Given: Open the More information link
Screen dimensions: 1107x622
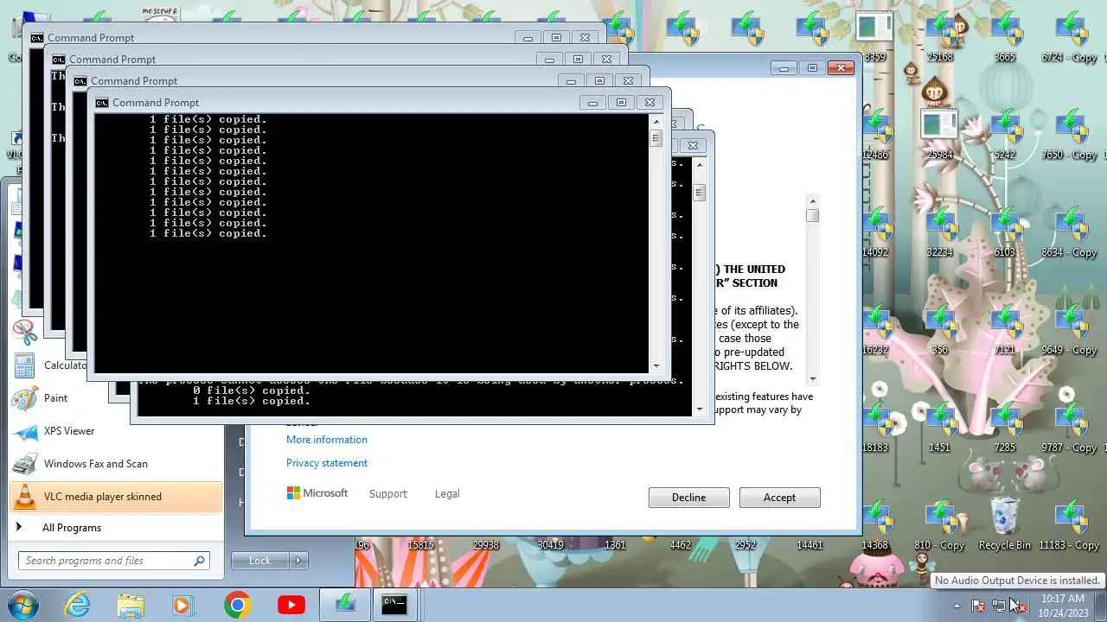Looking at the screenshot, I should 327,440.
